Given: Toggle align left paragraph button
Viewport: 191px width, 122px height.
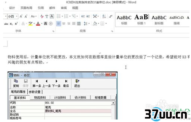Looking at the screenshot, I should [58, 24].
